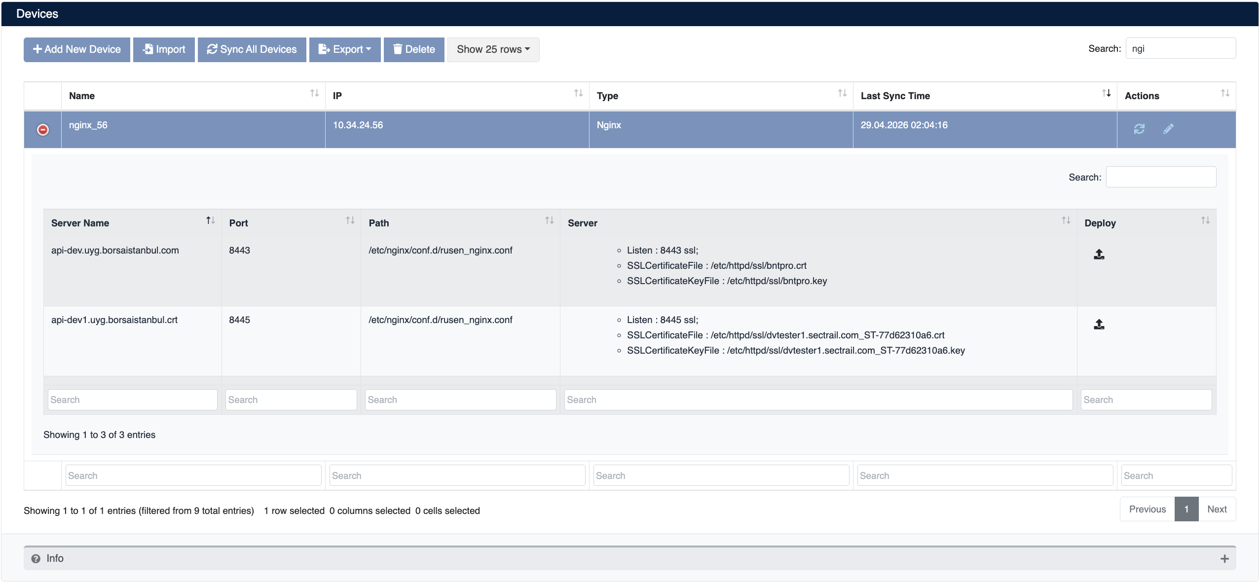This screenshot has height=582, width=1259.
Task: Click api-dev1.uyg.borsaistanbul.crt server name
Action: click(x=114, y=320)
